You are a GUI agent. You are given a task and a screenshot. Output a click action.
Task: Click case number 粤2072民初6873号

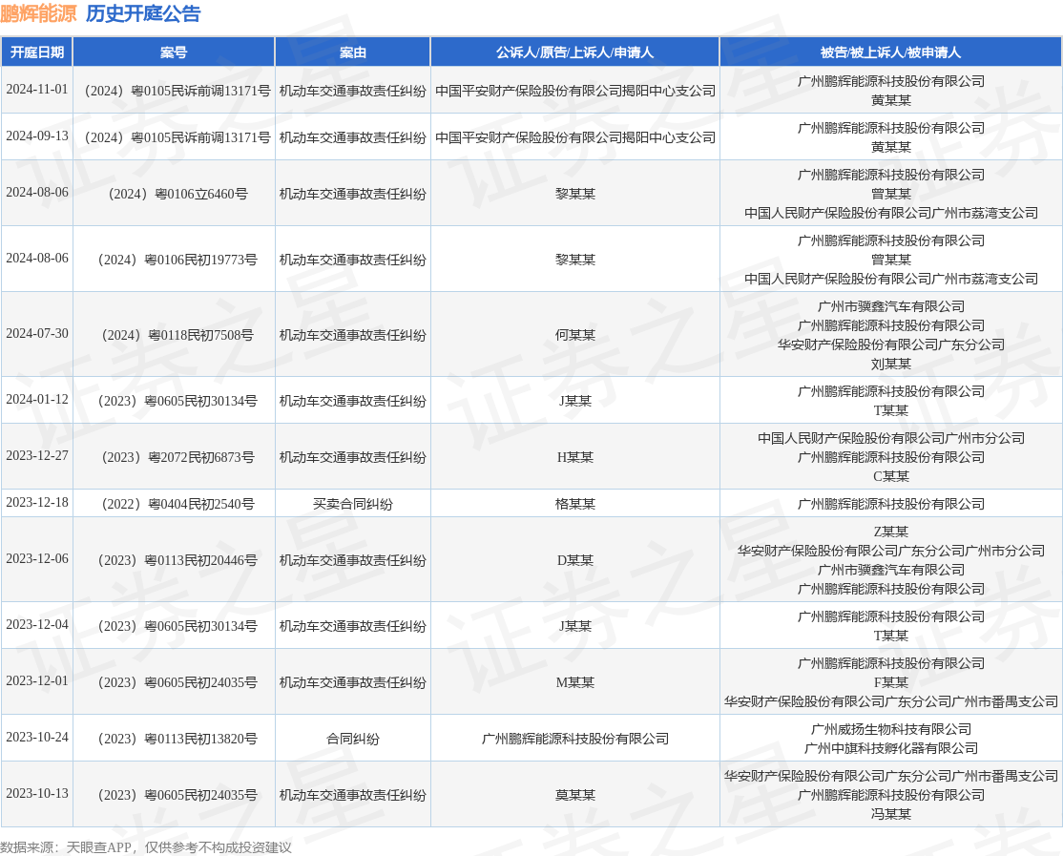[177, 457]
